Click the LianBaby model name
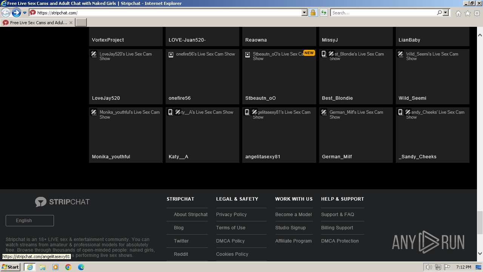The image size is (483, 272). [x=409, y=40]
